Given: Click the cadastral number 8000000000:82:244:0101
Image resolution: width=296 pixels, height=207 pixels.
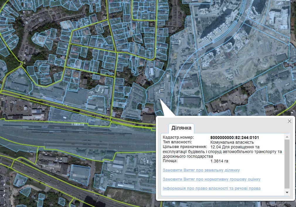Looking at the screenshot, I should pos(234,138).
